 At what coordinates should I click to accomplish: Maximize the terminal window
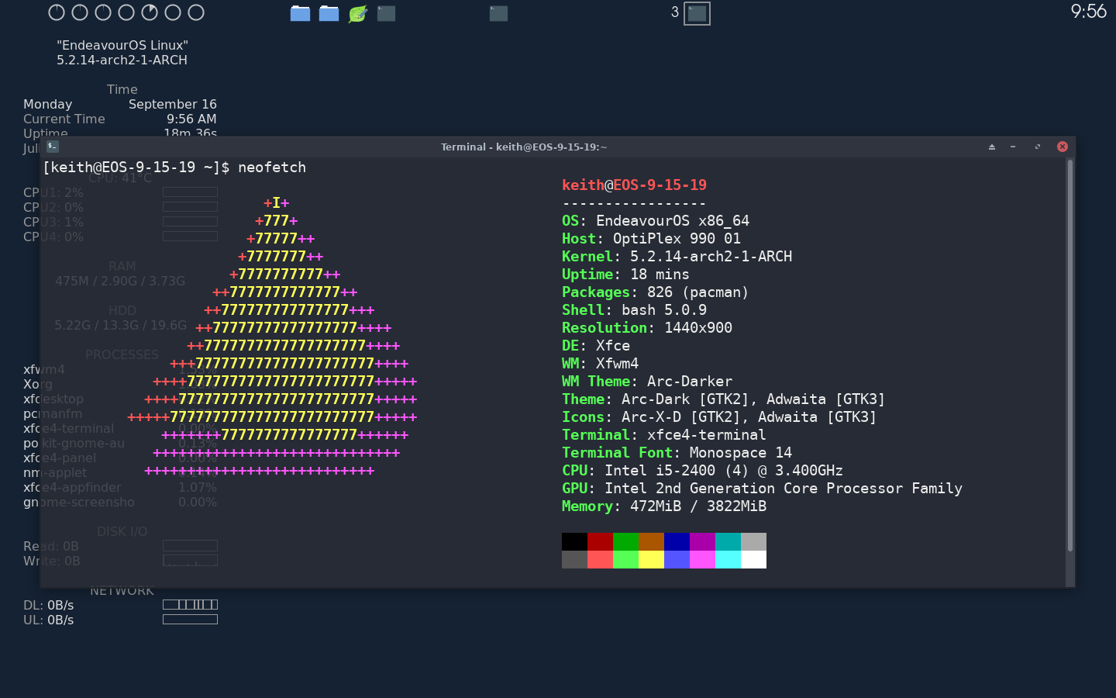[1038, 147]
